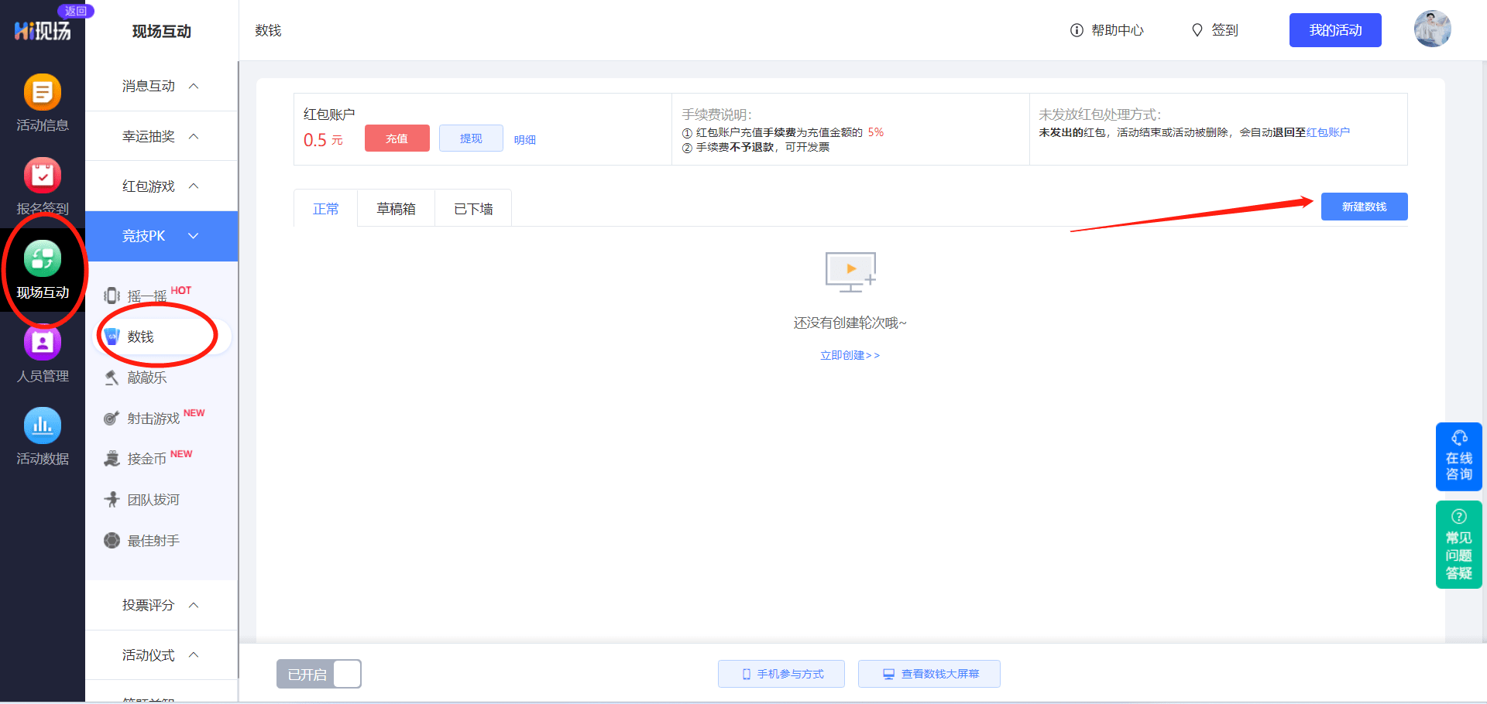Screen dimensions: 1487x704
Task: Collapse the 竞技PK menu section
Action: pos(160,236)
